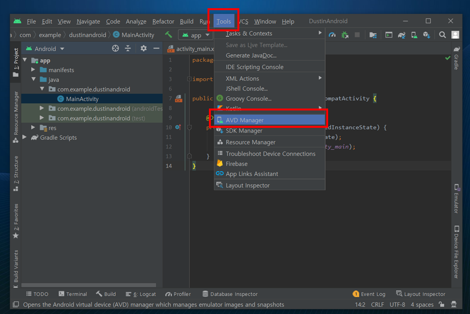Open the app run configuration dropdown
This screenshot has width=470, height=314.
pyautogui.click(x=196, y=35)
